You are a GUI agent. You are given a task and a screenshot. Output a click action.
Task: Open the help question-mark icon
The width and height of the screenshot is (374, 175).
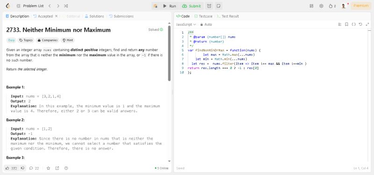66,168
